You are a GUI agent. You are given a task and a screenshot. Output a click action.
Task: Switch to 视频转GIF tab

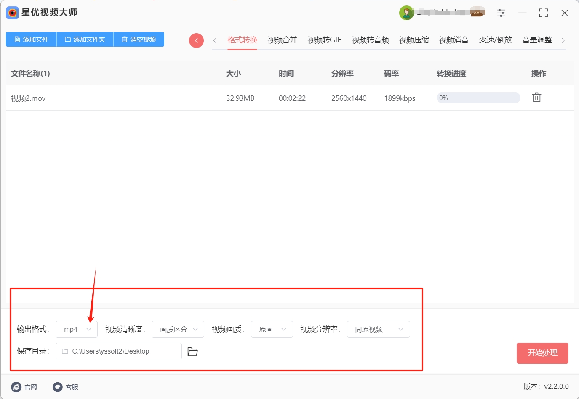tap(324, 40)
